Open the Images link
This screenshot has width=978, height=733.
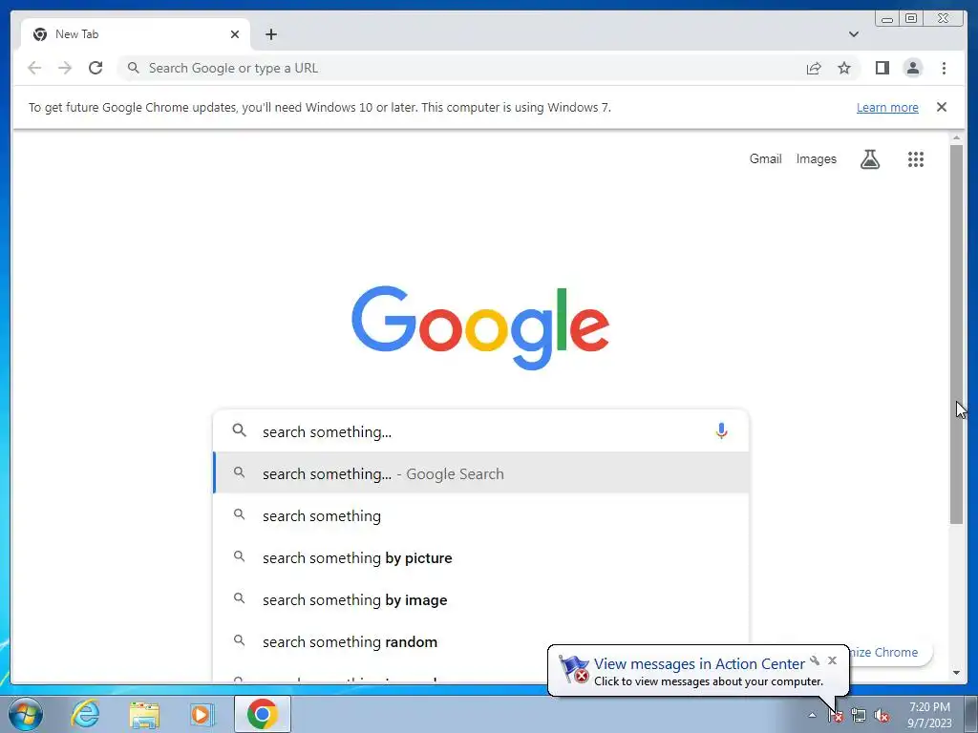click(816, 159)
